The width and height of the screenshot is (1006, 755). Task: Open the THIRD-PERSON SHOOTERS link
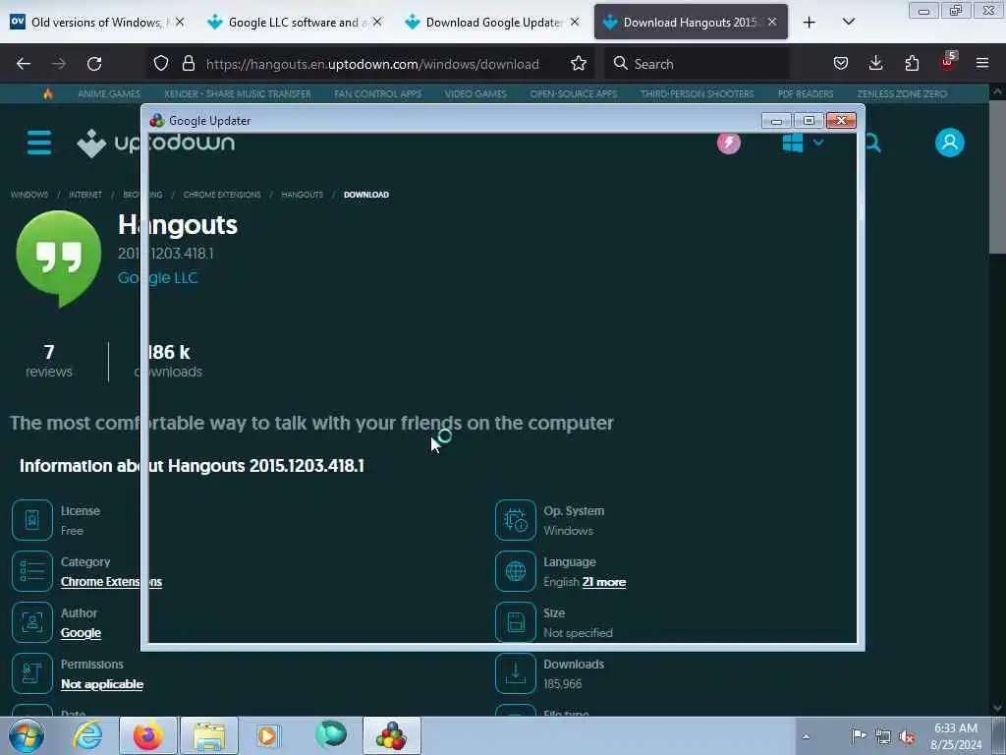[697, 93]
